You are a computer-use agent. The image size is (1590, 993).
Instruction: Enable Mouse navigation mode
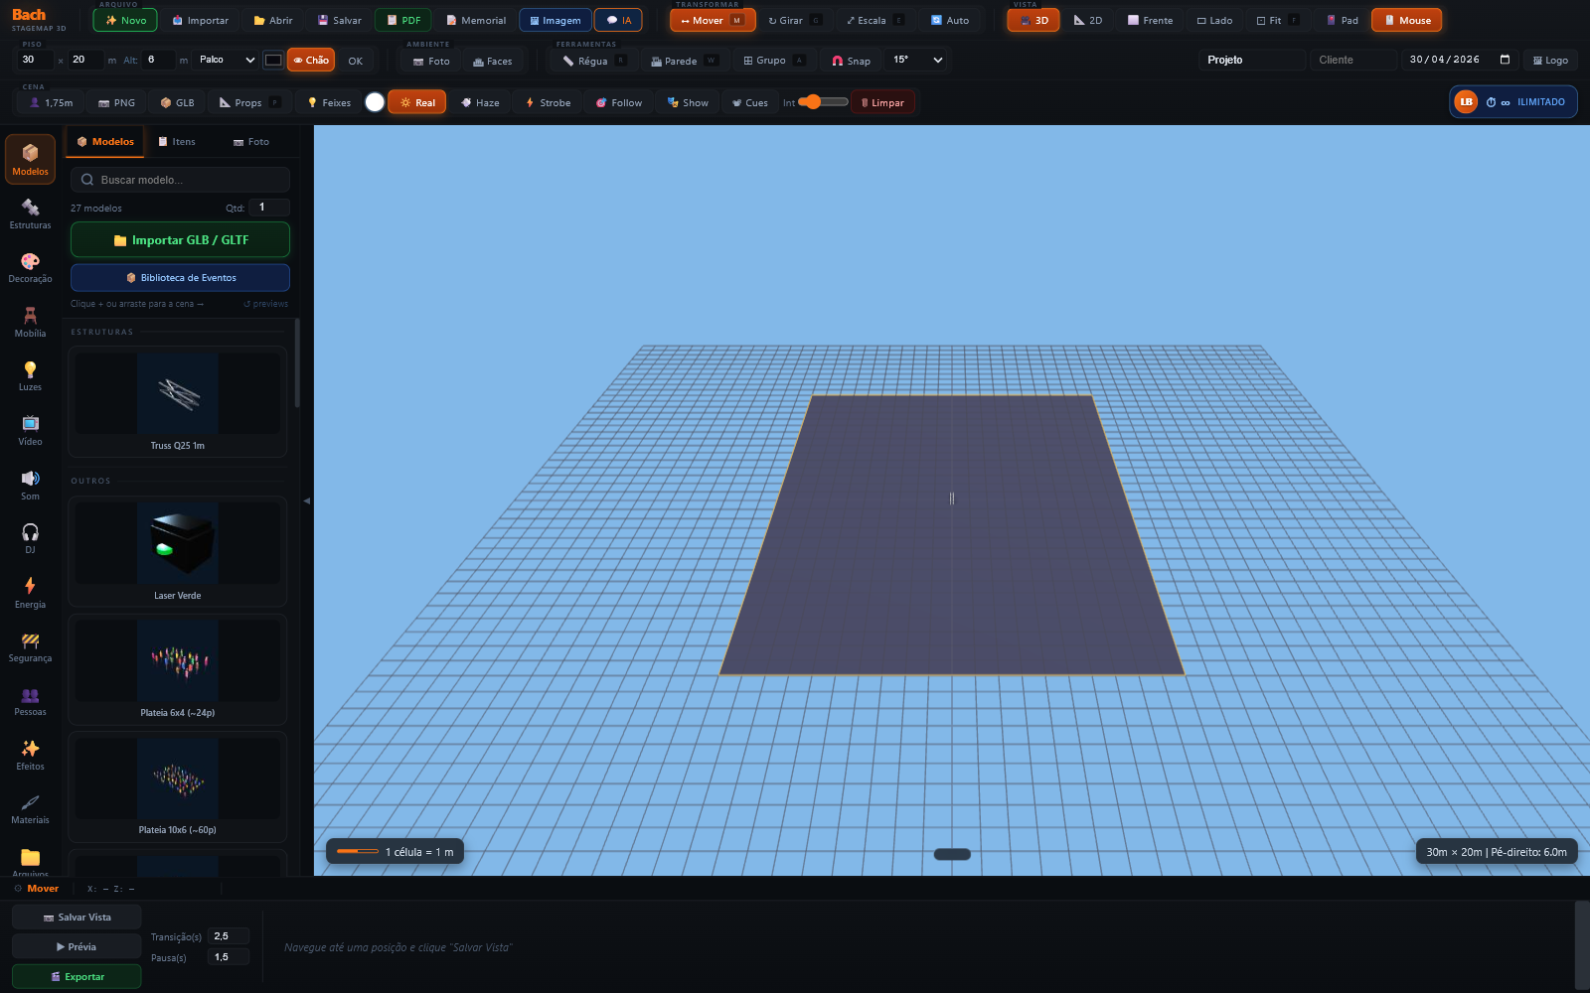tap(1407, 20)
